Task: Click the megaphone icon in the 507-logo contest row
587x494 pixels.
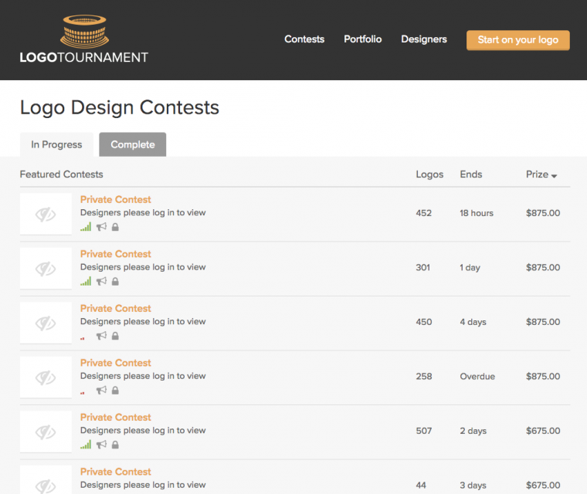Action: [x=101, y=445]
